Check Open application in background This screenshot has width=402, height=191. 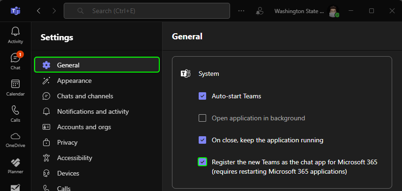[202, 118]
